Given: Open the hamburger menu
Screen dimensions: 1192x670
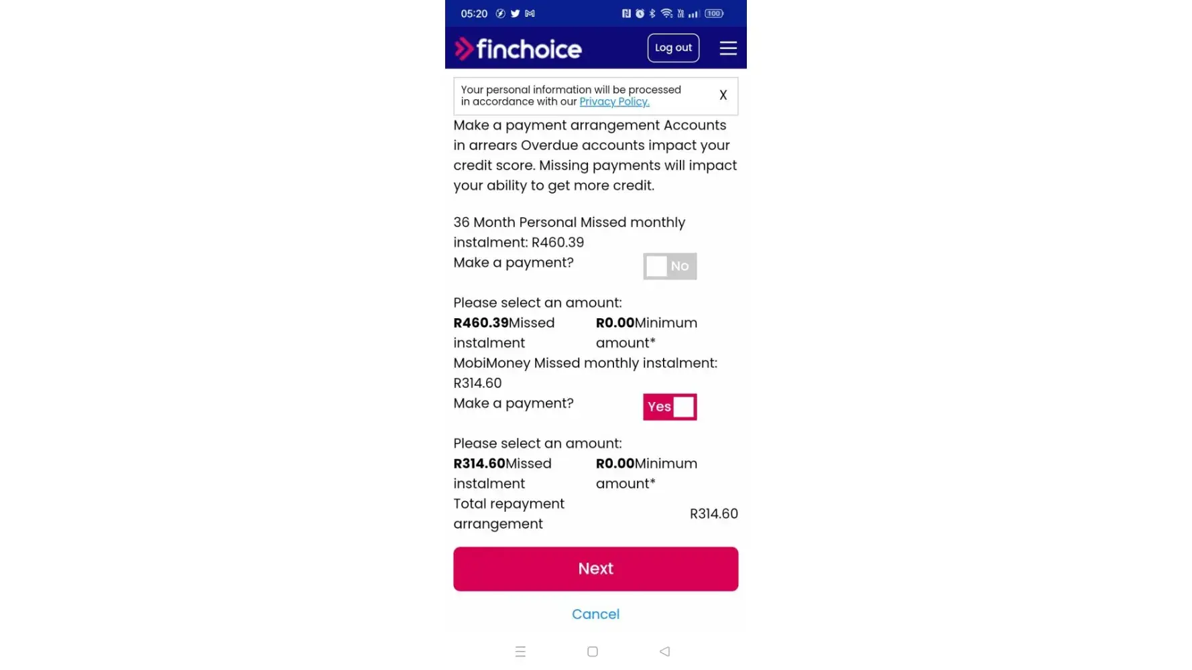Looking at the screenshot, I should (x=727, y=48).
